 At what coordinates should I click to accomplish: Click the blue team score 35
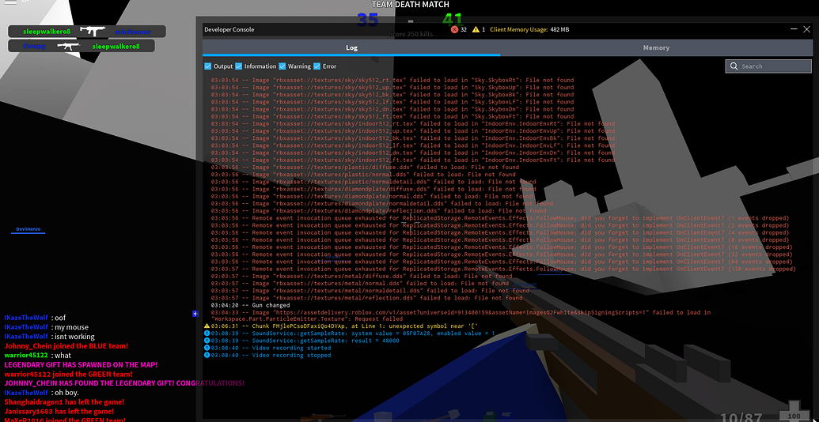pyautogui.click(x=368, y=21)
